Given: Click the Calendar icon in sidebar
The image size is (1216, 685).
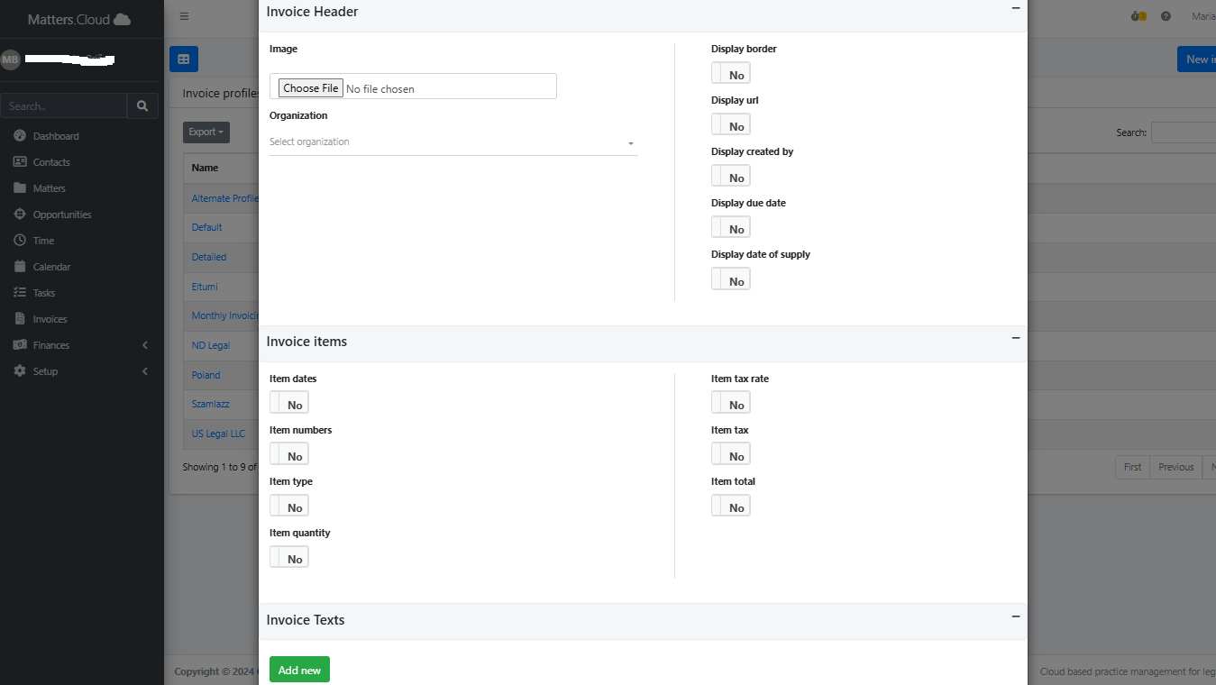Looking at the screenshot, I should [x=20, y=267].
